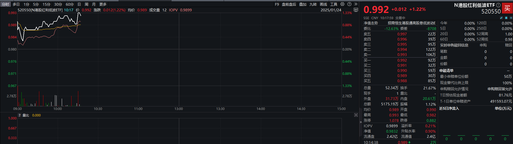Screen dimensions: 513x144
Task: Select the 30分 period tab
Action: tap(58, 4)
